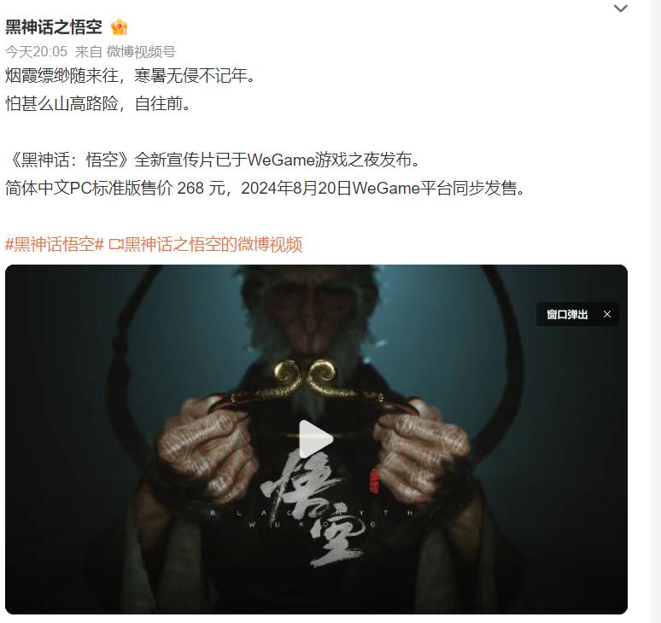The width and height of the screenshot is (661, 623).
Task: Play the Wukong trailer video
Action: [316, 439]
